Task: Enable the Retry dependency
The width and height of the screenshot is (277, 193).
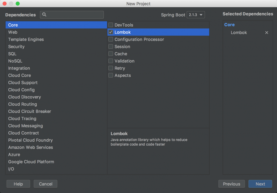Action: 110,68
